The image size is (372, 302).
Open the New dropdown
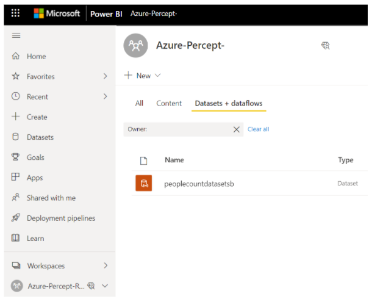[142, 76]
